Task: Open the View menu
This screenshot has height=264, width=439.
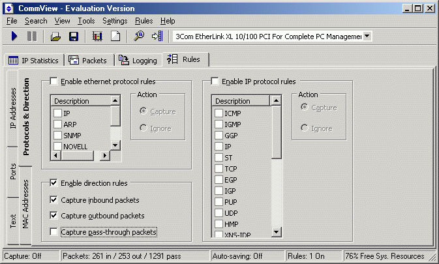Action: click(62, 21)
